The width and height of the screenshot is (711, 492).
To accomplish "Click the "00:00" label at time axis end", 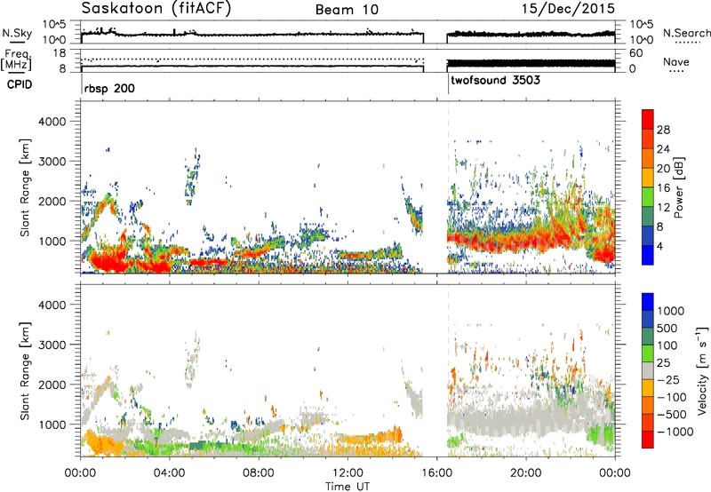I will pyautogui.click(x=615, y=473).
